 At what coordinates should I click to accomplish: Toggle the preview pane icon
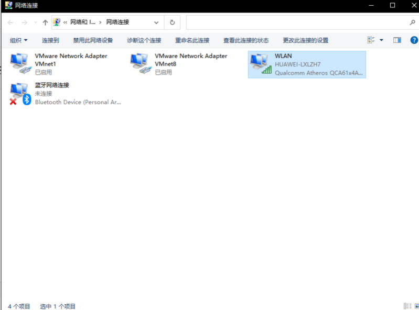pos(397,40)
